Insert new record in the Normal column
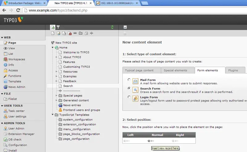This screenshot has width=247, height=152. click(x=150, y=141)
